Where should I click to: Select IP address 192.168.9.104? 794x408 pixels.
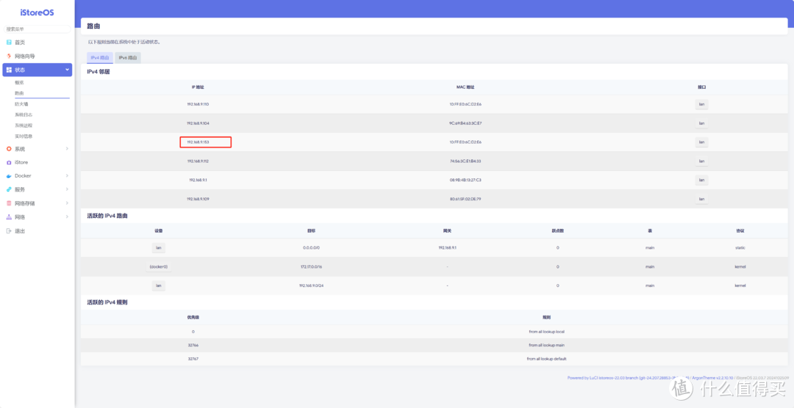click(x=198, y=123)
